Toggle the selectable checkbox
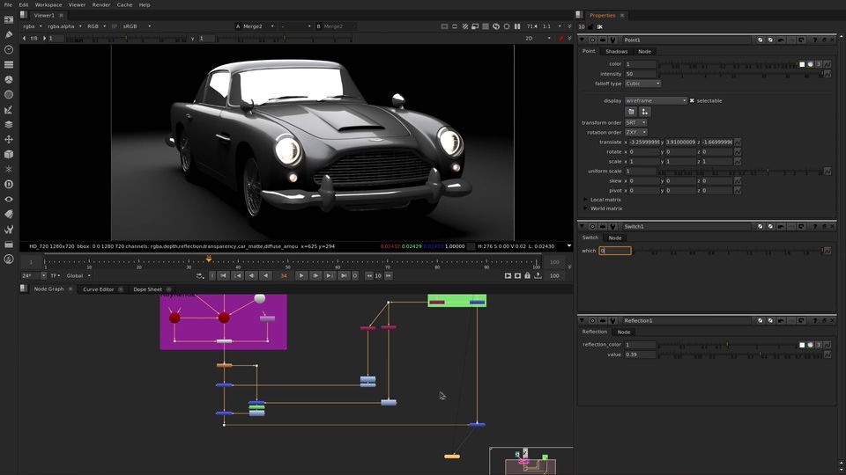846x475 pixels. pyautogui.click(x=692, y=101)
